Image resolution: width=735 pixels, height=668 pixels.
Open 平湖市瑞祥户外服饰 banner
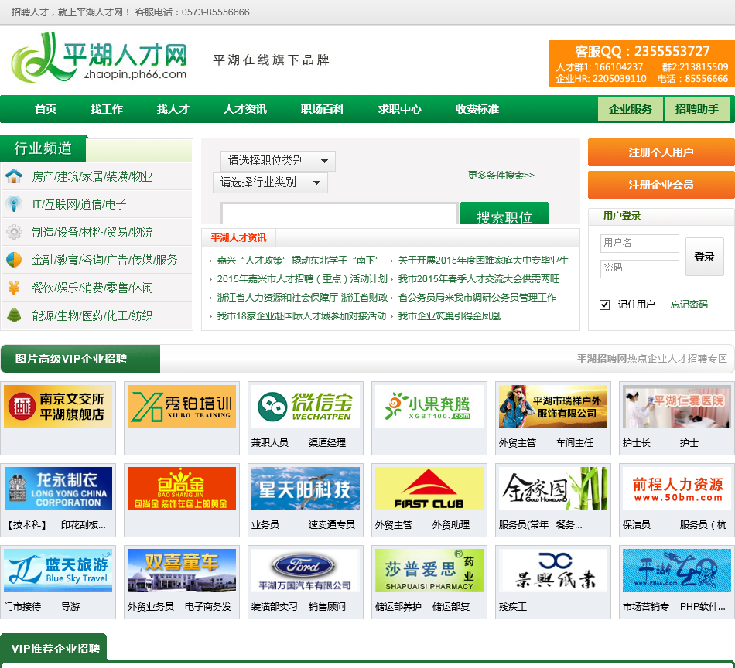[x=553, y=407]
